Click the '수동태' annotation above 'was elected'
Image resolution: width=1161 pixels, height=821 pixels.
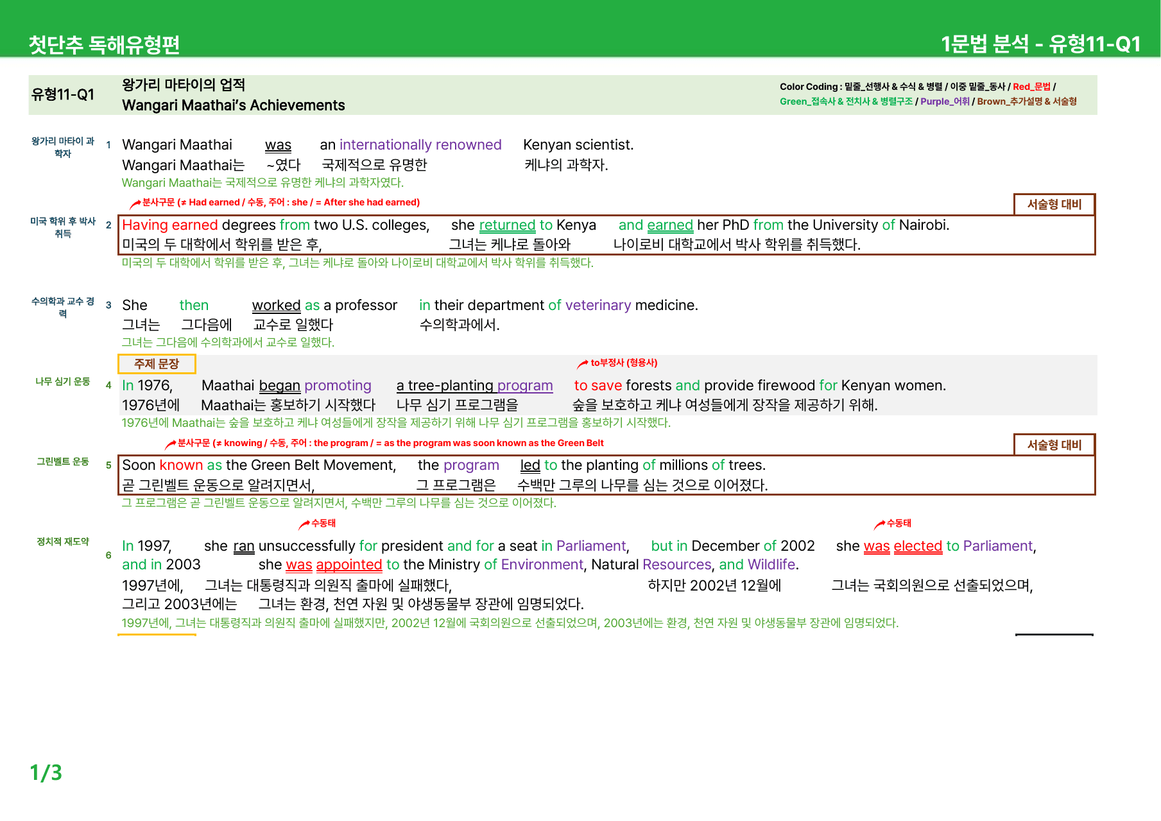coord(899,523)
